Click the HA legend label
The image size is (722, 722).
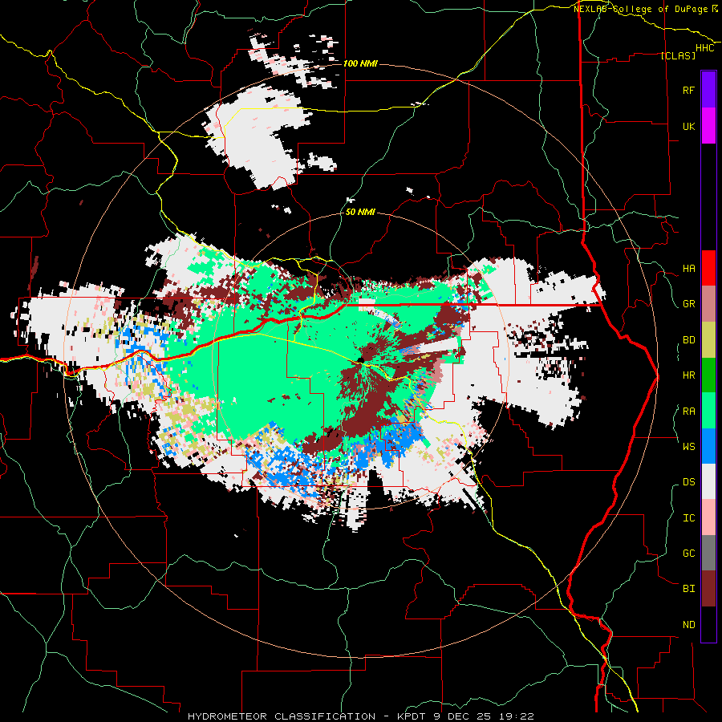point(688,269)
